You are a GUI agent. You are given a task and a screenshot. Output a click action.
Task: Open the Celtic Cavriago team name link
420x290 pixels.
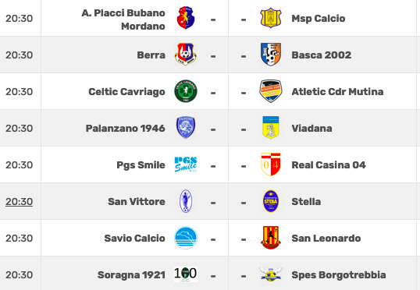pyautogui.click(x=126, y=91)
